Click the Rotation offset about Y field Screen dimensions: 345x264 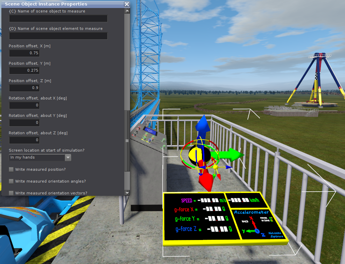[x=24, y=122]
